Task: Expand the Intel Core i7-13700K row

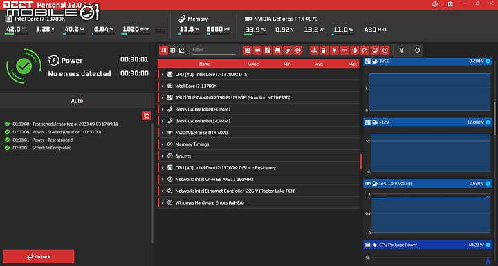Action: click(163, 86)
